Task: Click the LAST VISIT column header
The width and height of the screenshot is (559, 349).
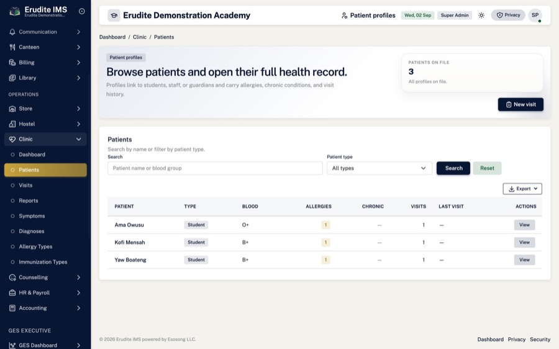Action: (x=451, y=206)
